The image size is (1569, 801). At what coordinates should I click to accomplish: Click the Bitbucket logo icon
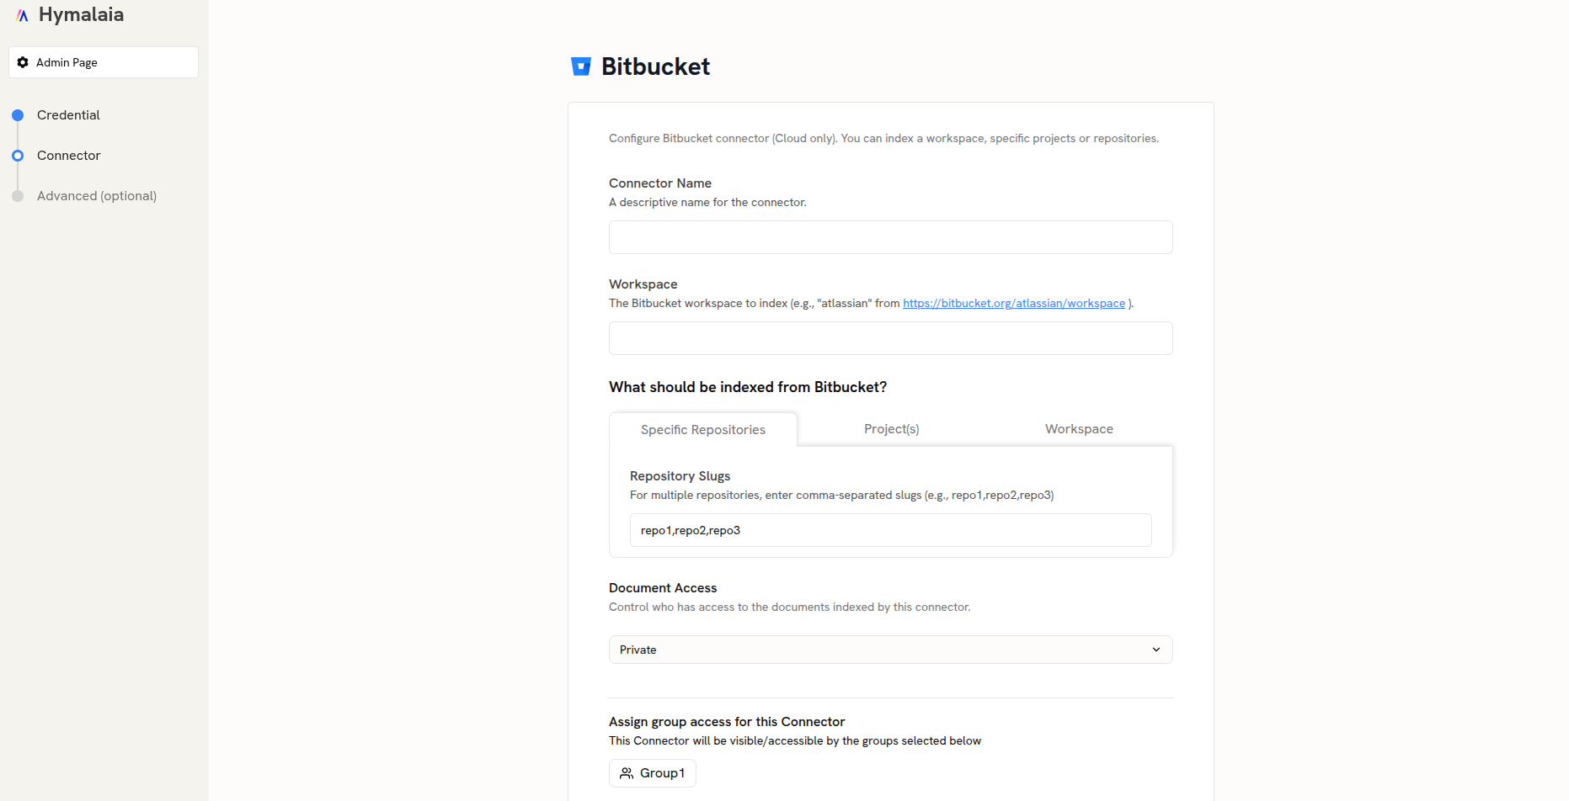[581, 66]
